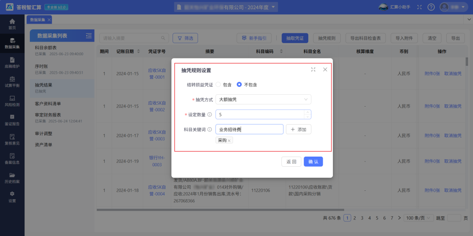Maximize the 抽凭规则设置 dialog

(x=313, y=69)
